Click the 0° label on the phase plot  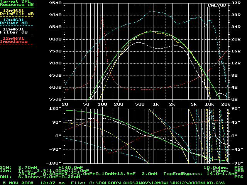pyautogui.click(x=58, y=136)
